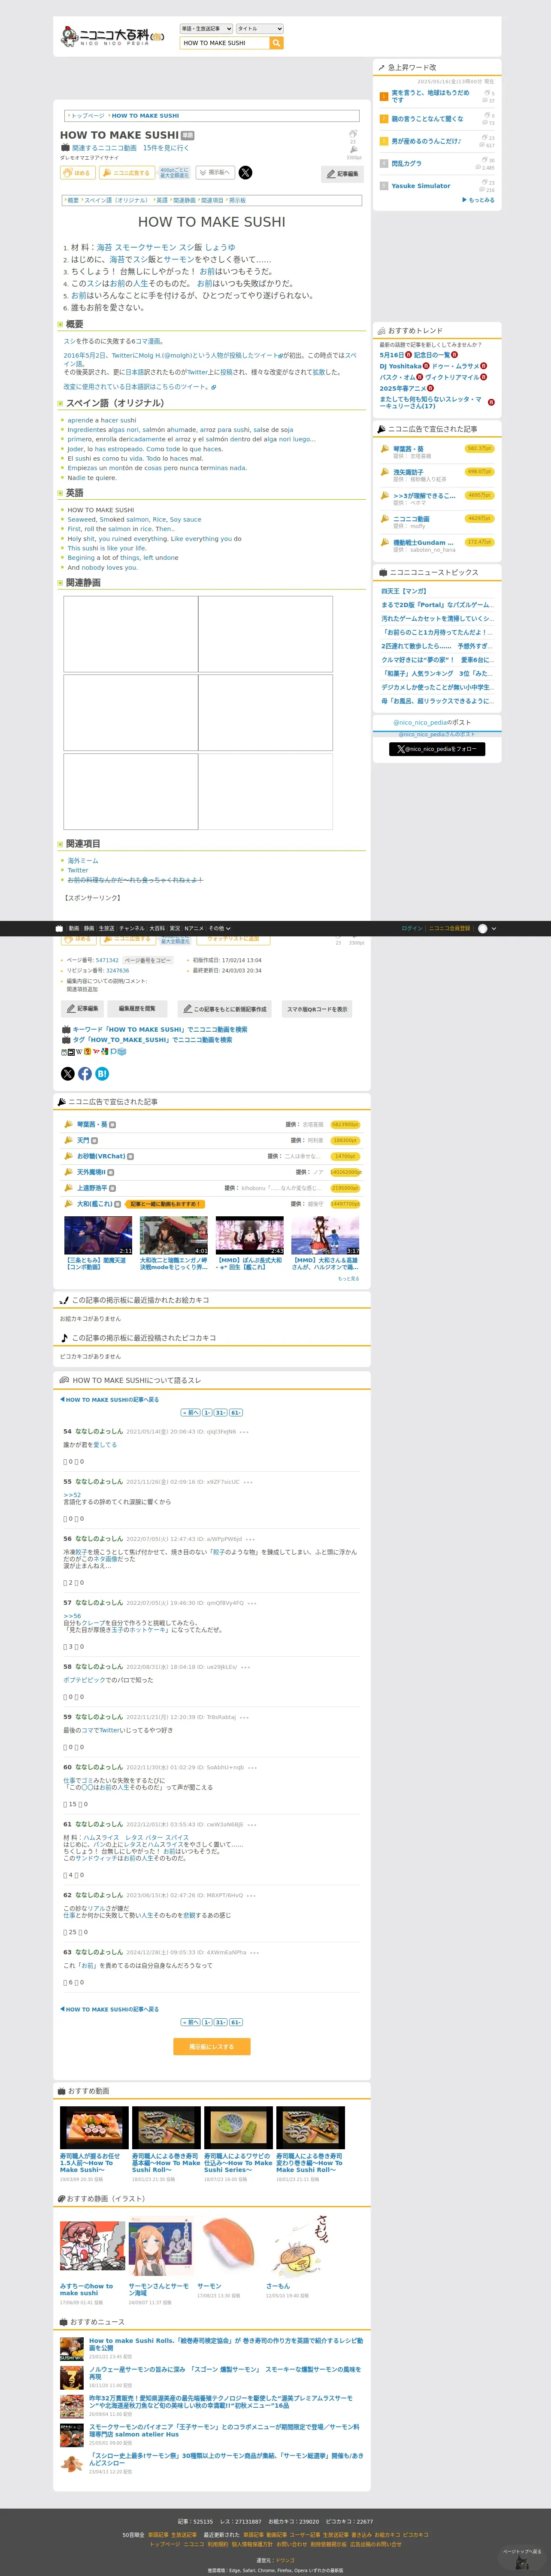This screenshot has width=551, height=2576.
Task: Click X share icon beside 掲示板へ button
Action: 245,172
